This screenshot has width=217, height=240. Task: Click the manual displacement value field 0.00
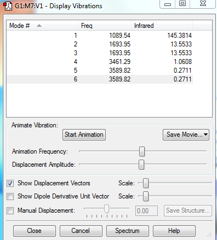click(146, 211)
